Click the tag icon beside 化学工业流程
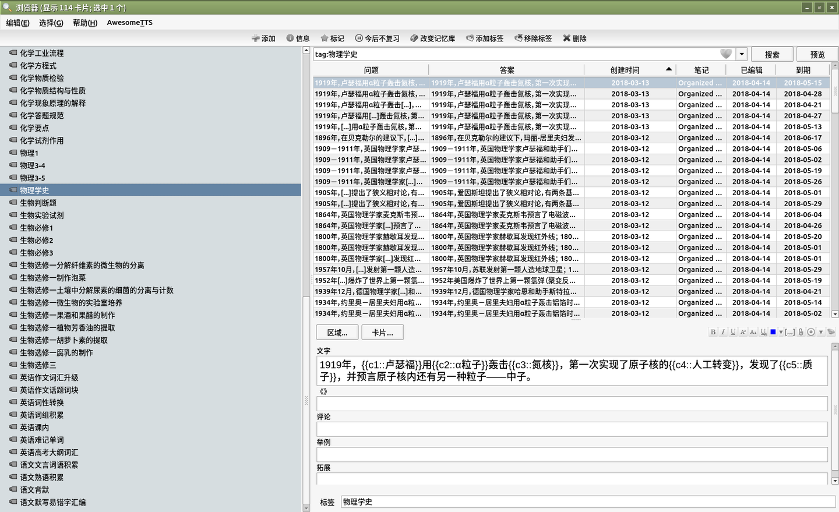This screenshot has height=512, width=839. click(13, 53)
